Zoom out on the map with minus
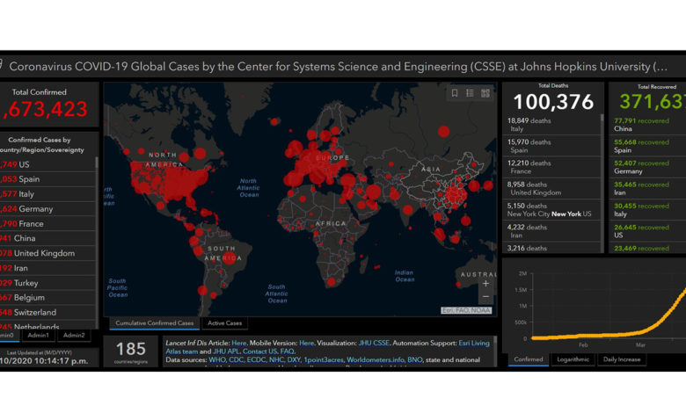Screen dimensions: 686x413 (485, 298)
